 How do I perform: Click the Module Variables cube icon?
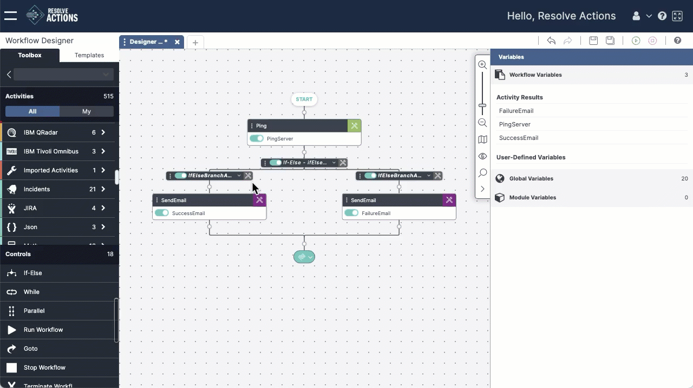pos(500,197)
